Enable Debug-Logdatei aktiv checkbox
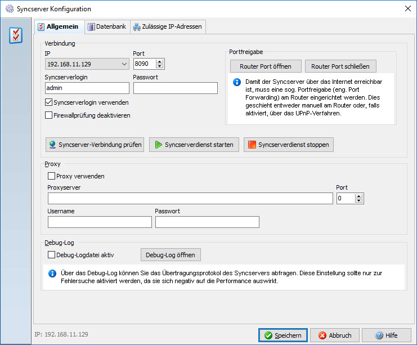The width and height of the screenshot is (417, 345). tap(51, 255)
